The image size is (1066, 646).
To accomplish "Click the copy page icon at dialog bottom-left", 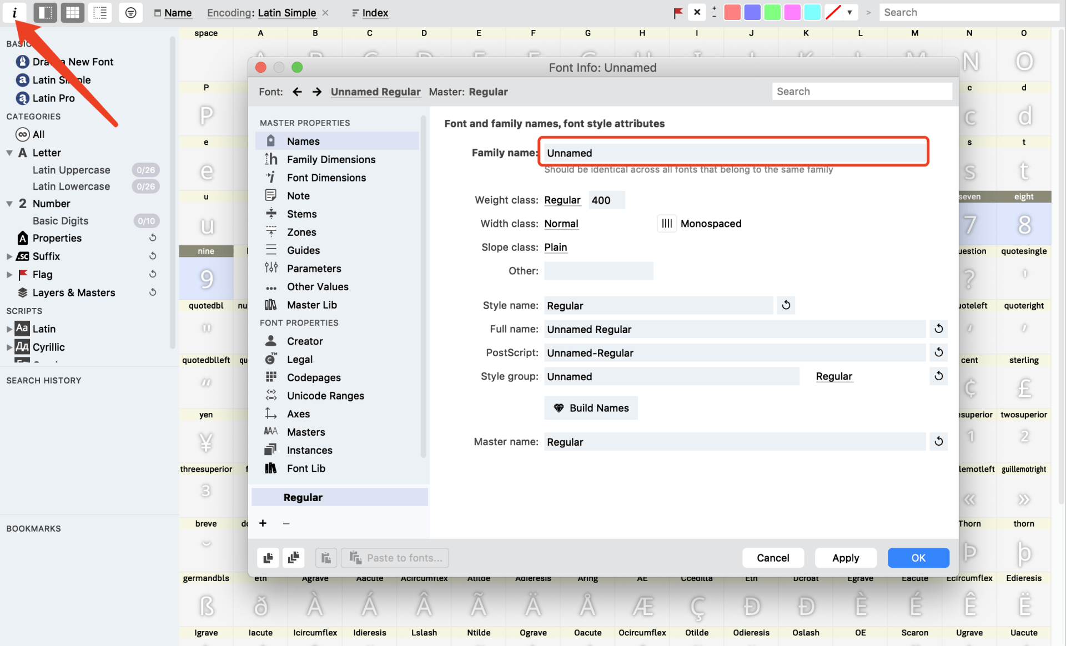I will tap(268, 558).
